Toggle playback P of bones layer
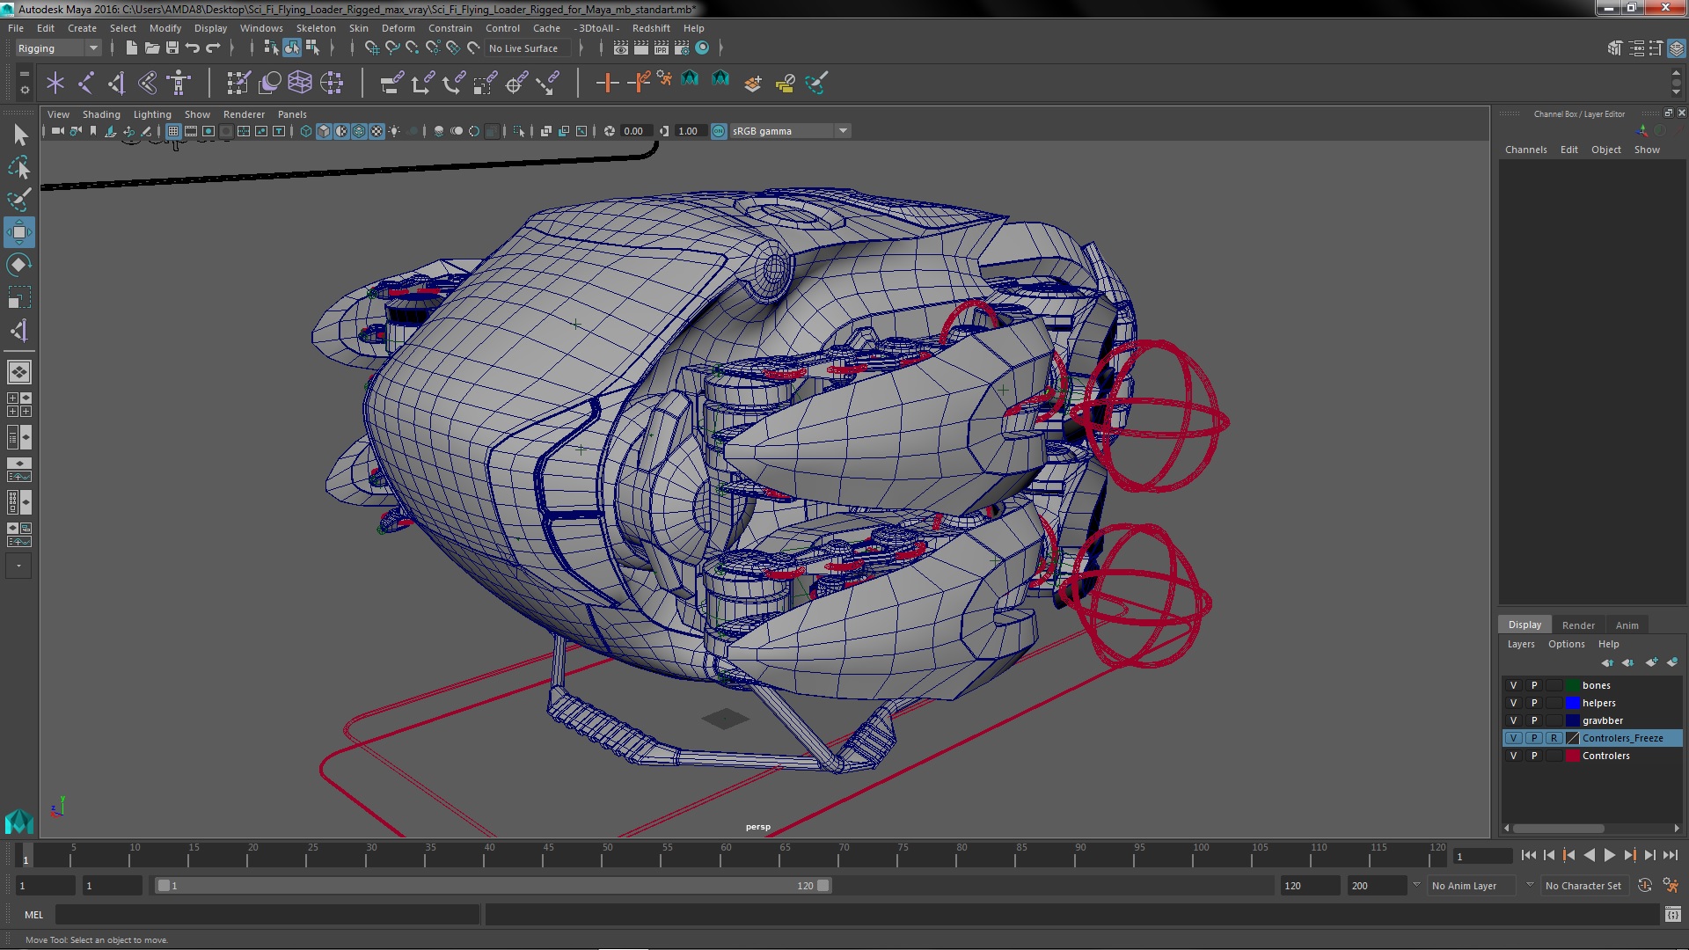Image resolution: width=1689 pixels, height=950 pixels. tap(1534, 685)
